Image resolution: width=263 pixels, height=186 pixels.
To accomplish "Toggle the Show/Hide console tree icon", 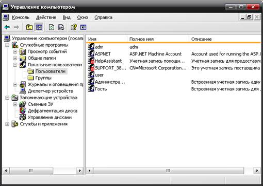I will (x=39, y=27).
